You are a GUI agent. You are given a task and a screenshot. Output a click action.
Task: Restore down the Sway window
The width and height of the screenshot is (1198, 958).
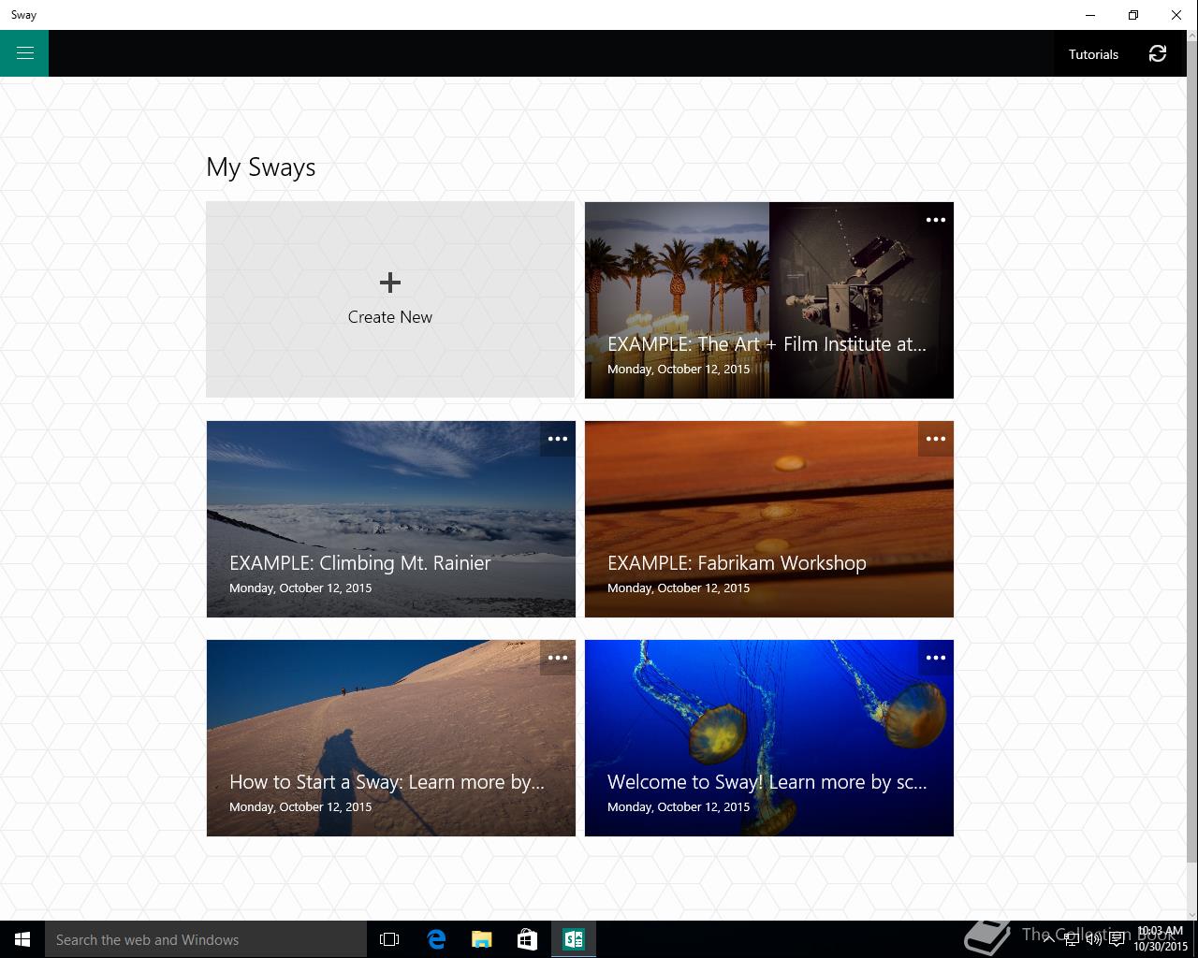click(1133, 15)
